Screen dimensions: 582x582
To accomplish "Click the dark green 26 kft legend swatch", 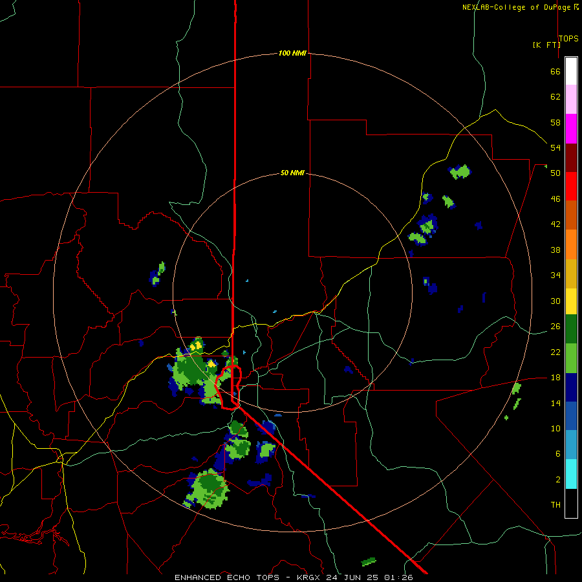I will coord(571,329).
